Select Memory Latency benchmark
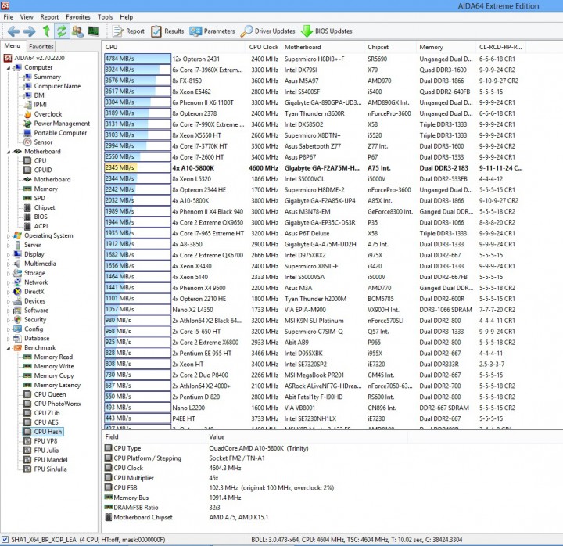The image size is (563, 546). (52, 385)
